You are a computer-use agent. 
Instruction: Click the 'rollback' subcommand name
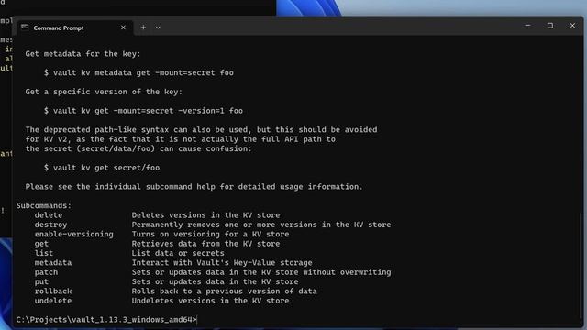point(53,291)
